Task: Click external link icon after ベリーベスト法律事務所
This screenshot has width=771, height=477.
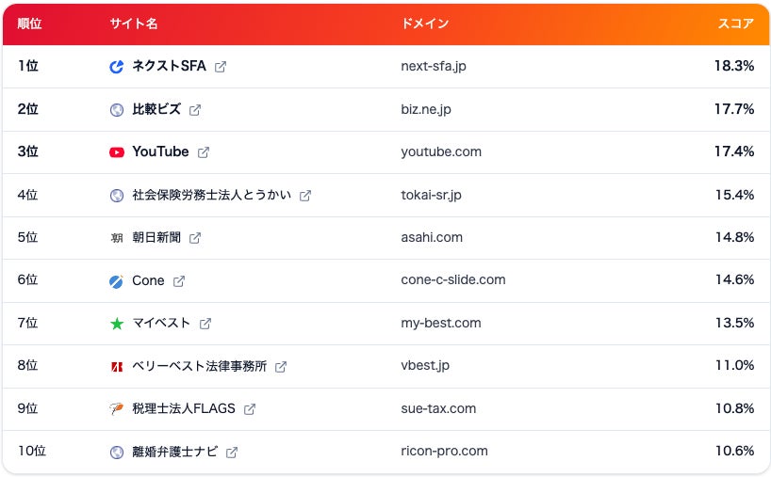Action: pyautogui.click(x=280, y=367)
